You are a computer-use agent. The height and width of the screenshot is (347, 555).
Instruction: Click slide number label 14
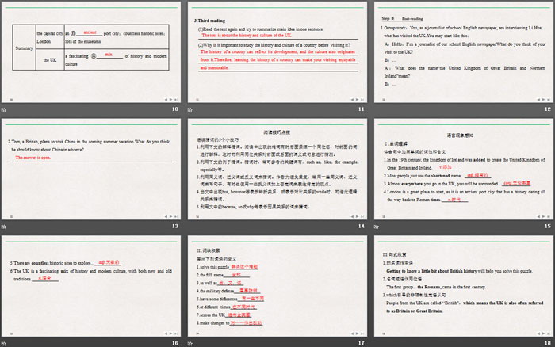[361, 226]
